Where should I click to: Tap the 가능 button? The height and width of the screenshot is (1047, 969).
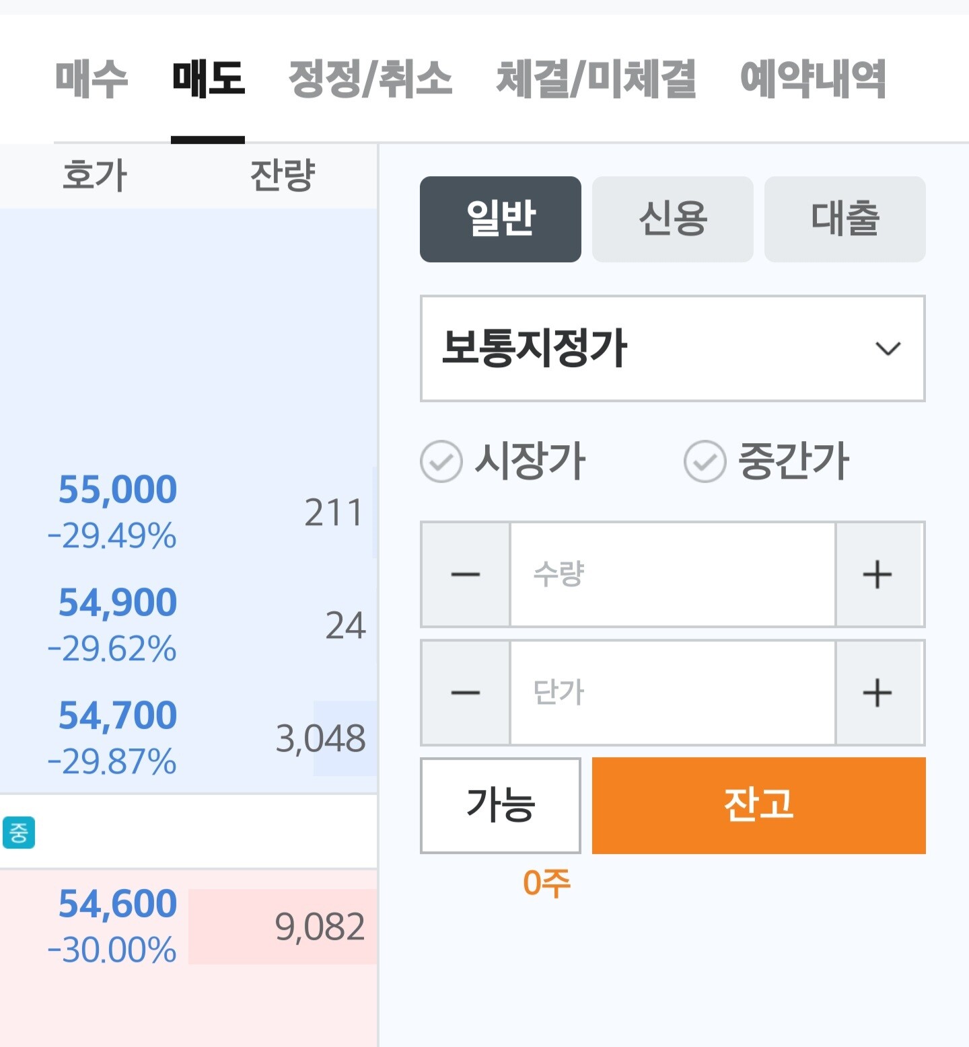point(501,806)
